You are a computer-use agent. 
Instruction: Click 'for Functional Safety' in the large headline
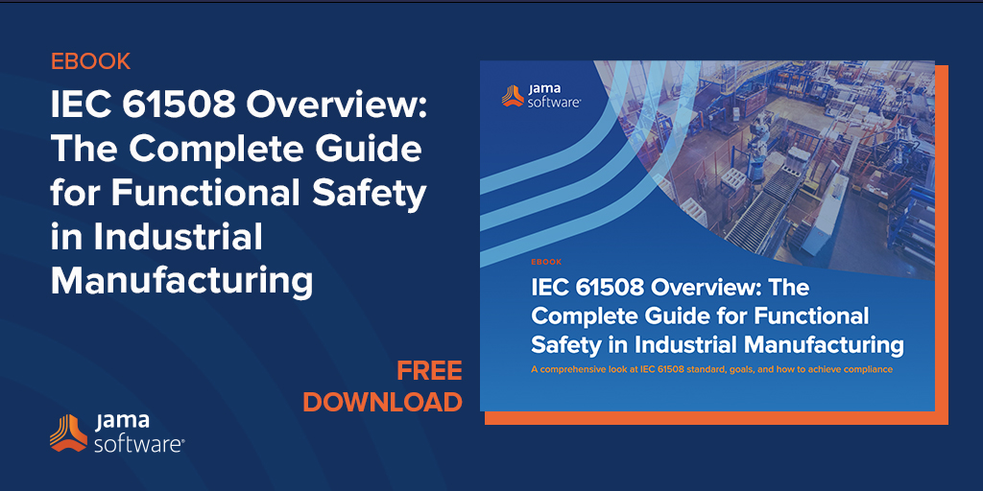click(x=238, y=194)
